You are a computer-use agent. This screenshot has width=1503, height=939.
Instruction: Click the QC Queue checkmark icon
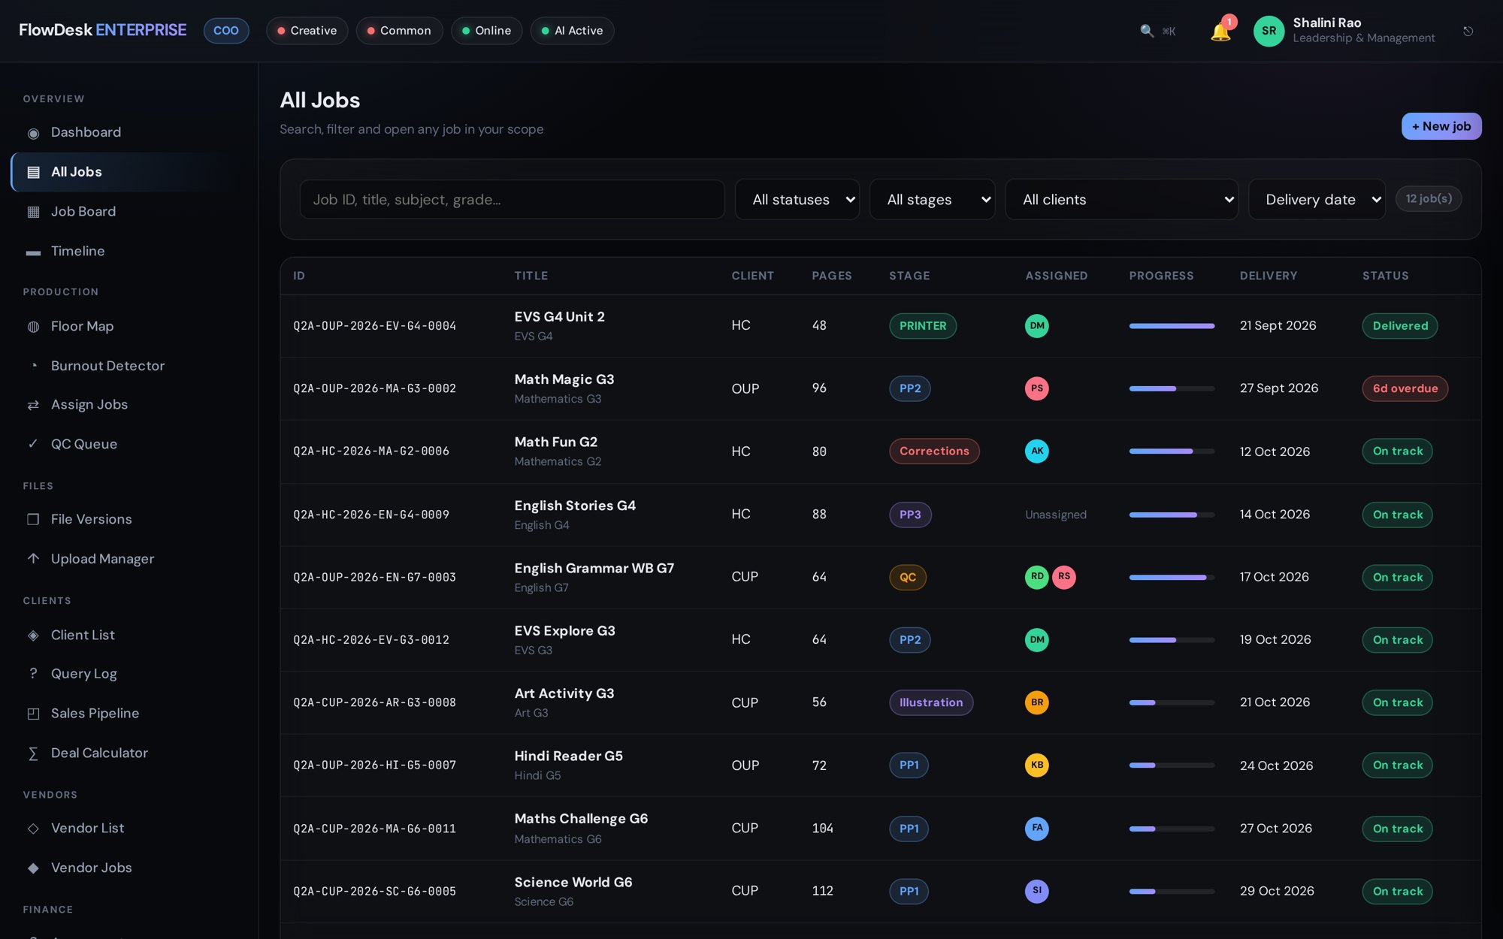tap(33, 444)
